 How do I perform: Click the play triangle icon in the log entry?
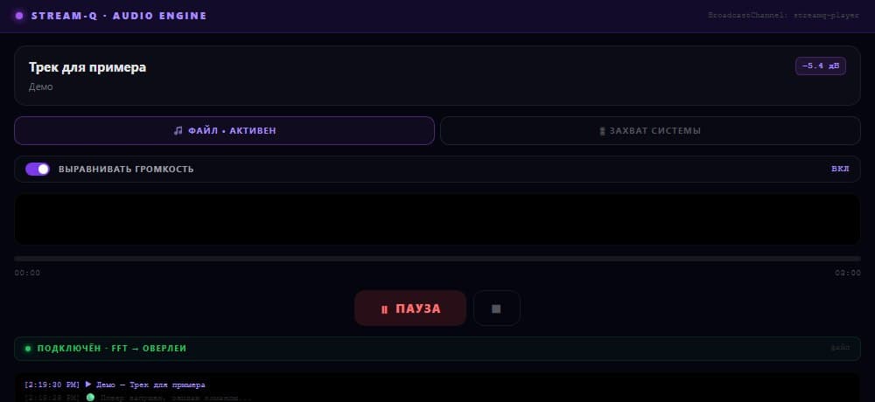88,385
